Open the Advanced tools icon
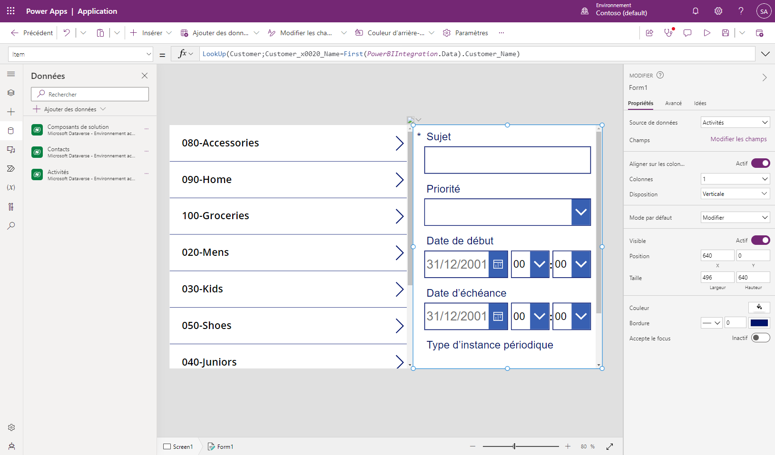The width and height of the screenshot is (775, 455). pyautogui.click(x=11, y=206)
